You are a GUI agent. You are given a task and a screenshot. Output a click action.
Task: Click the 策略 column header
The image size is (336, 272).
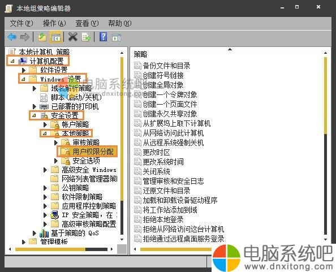click(x=140, y=54)
